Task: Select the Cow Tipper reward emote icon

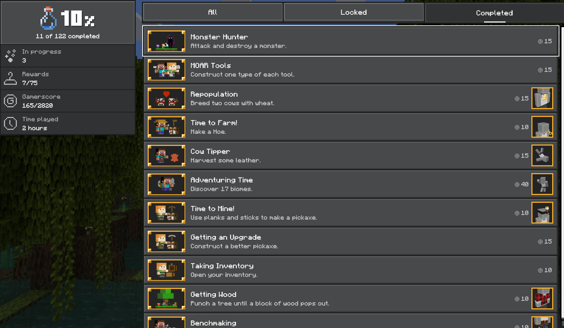Action: point(542,155)
